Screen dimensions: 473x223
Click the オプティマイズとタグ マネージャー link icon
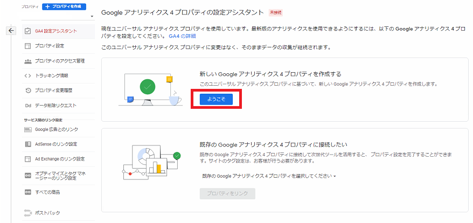tap(28, 176)
